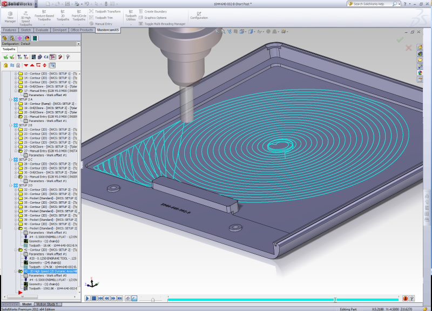Click the G1 post operations icon

click(x=46, y=57)
